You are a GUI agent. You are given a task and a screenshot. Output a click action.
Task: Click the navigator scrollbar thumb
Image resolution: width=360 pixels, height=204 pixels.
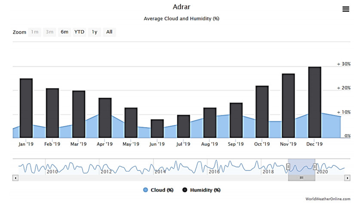(302, 178)
